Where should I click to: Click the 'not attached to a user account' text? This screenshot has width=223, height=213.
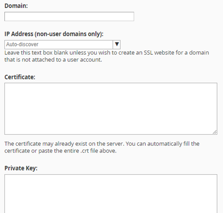pos(62,60)
